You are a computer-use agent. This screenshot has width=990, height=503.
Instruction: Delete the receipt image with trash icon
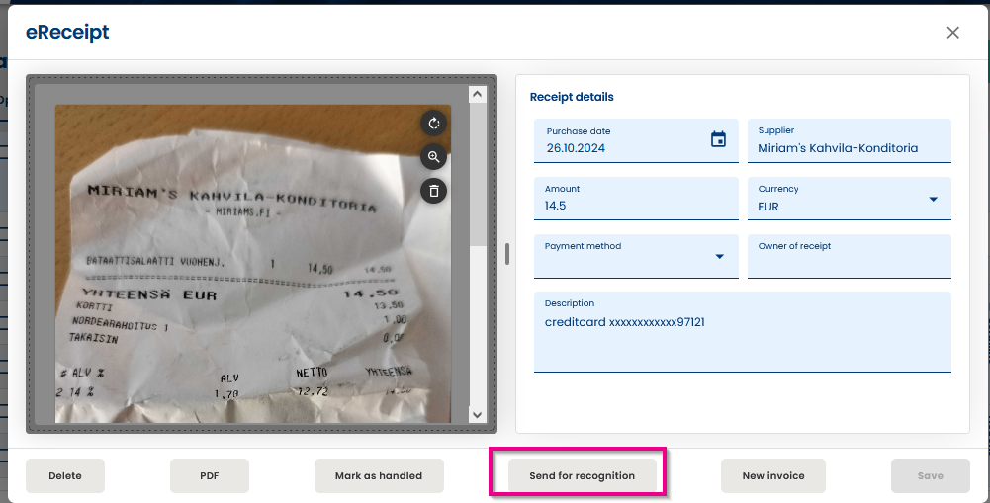(434, 191)
